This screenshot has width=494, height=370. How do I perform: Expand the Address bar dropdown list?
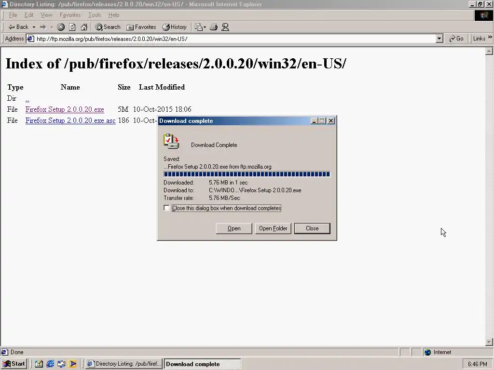(x=439, y=39)
